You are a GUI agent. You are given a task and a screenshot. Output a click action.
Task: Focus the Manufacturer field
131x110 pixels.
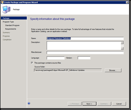[x=85, y=53]
